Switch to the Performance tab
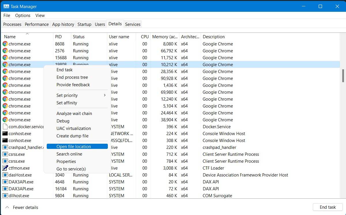Screen dimensions: 346x215 click(x=37, y=24)
